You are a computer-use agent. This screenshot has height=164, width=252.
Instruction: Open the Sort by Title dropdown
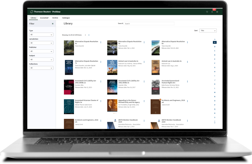(x=208, y=31)
